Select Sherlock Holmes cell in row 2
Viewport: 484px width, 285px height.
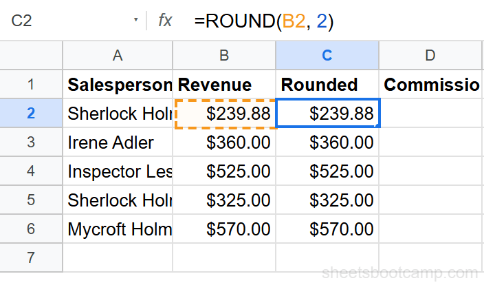coord(118,113)
